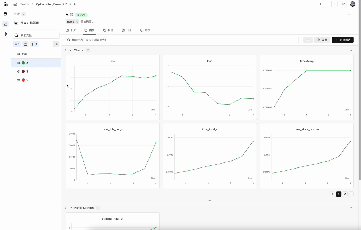Go to page 2 of charts
361x230 pixels.
345,194
